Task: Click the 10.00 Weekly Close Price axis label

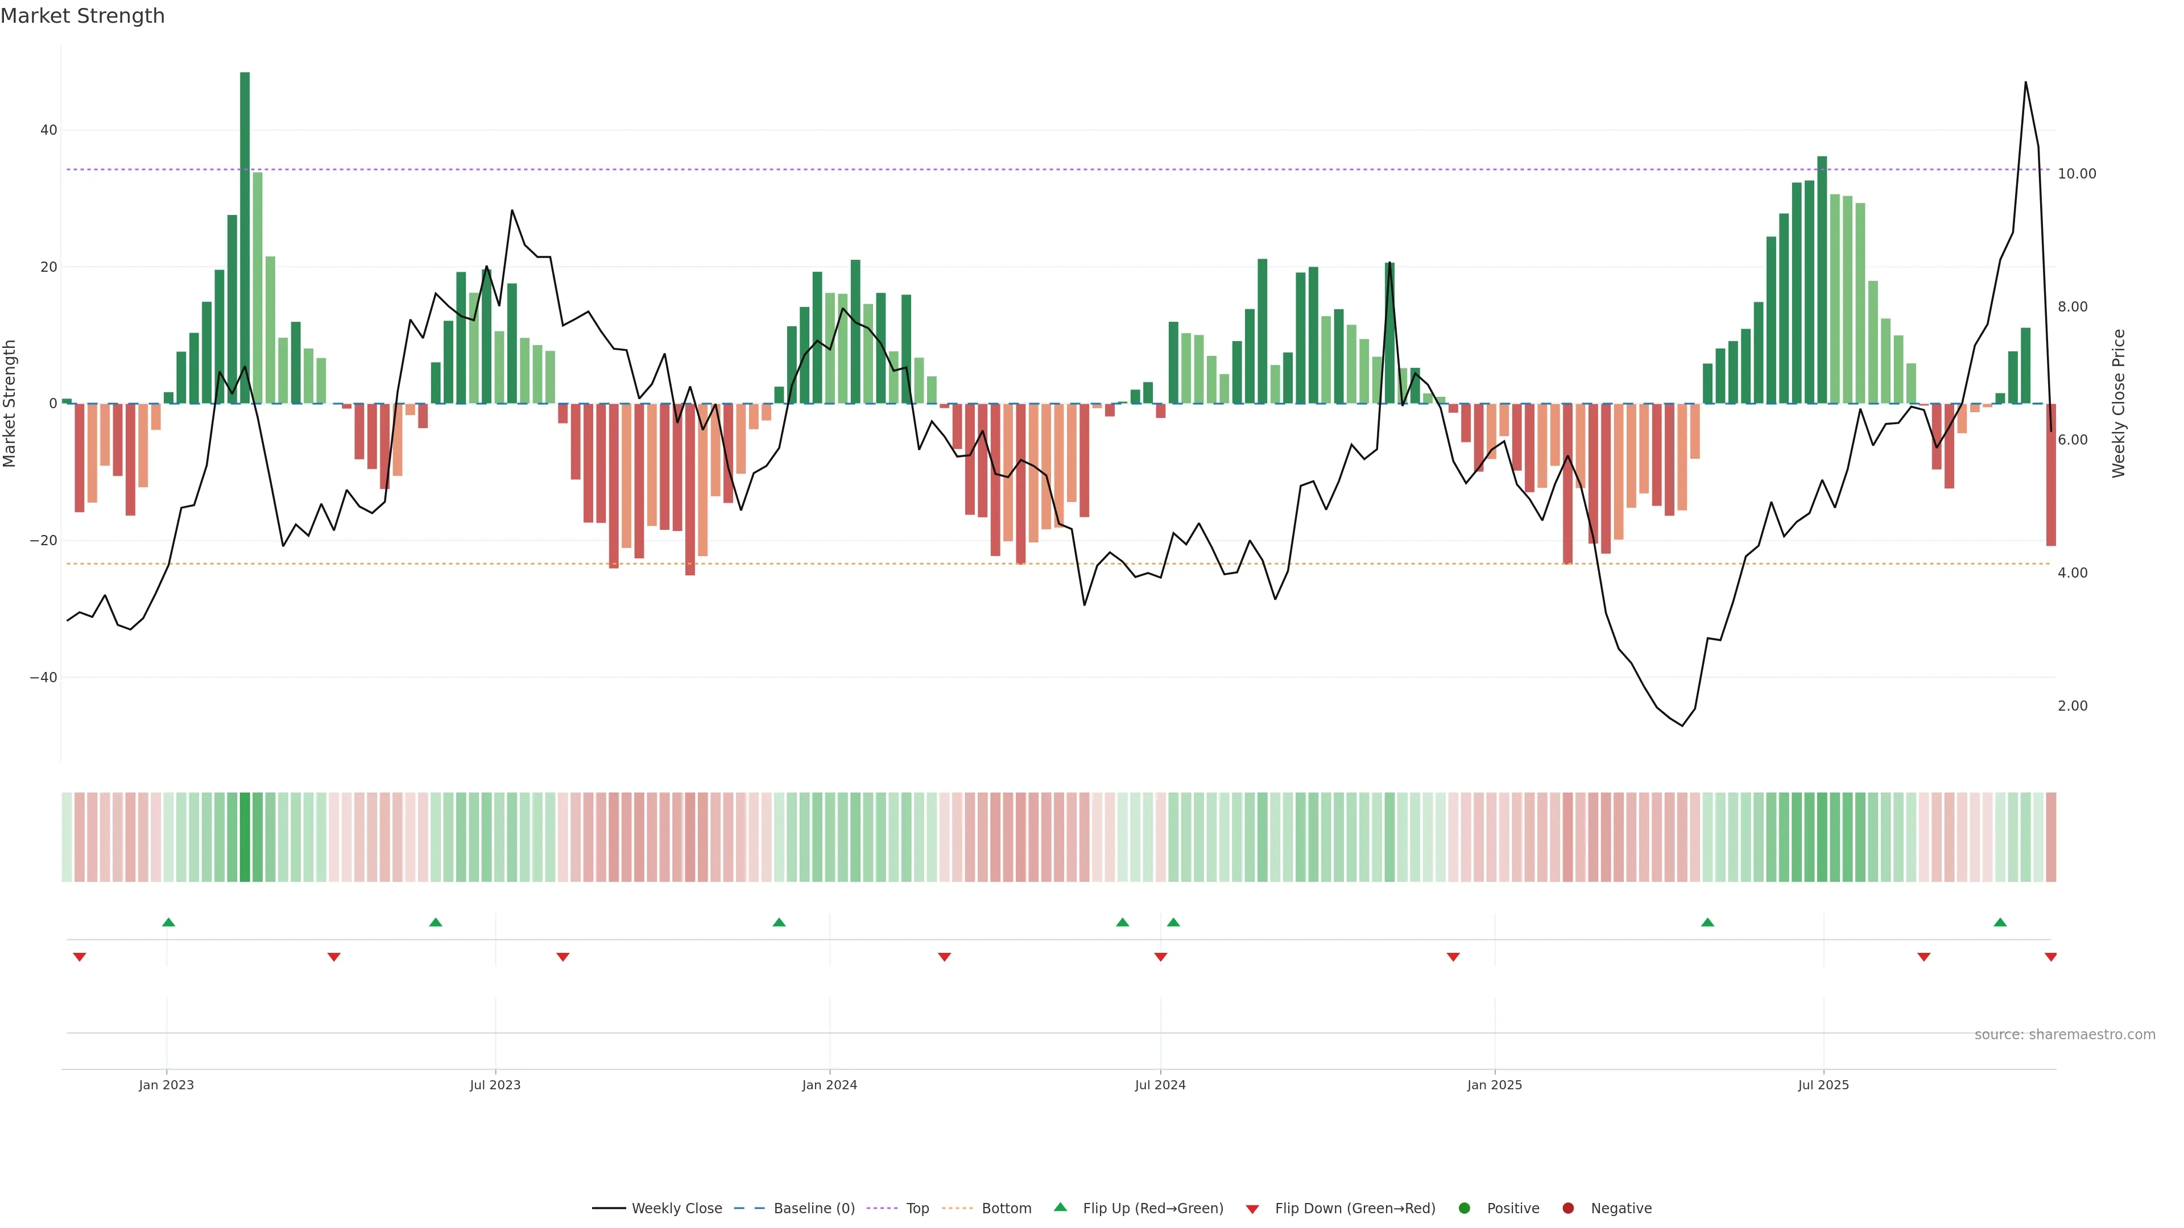Action: click(2077, 174)
